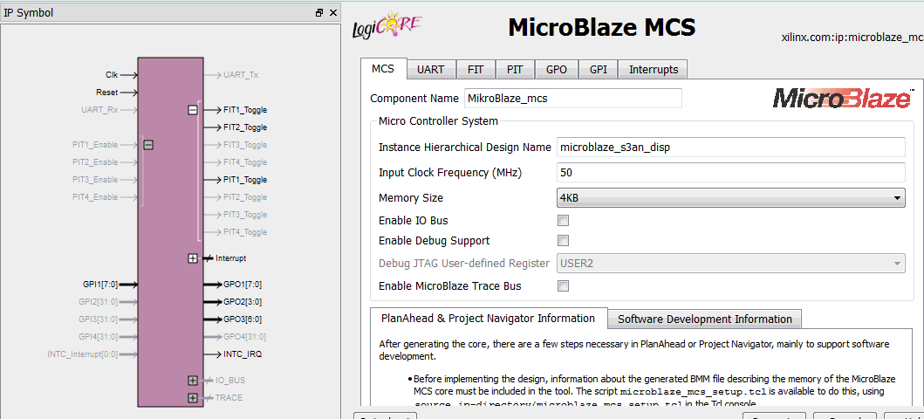
Task: Select the Reset port label
Action: (106, 93)
